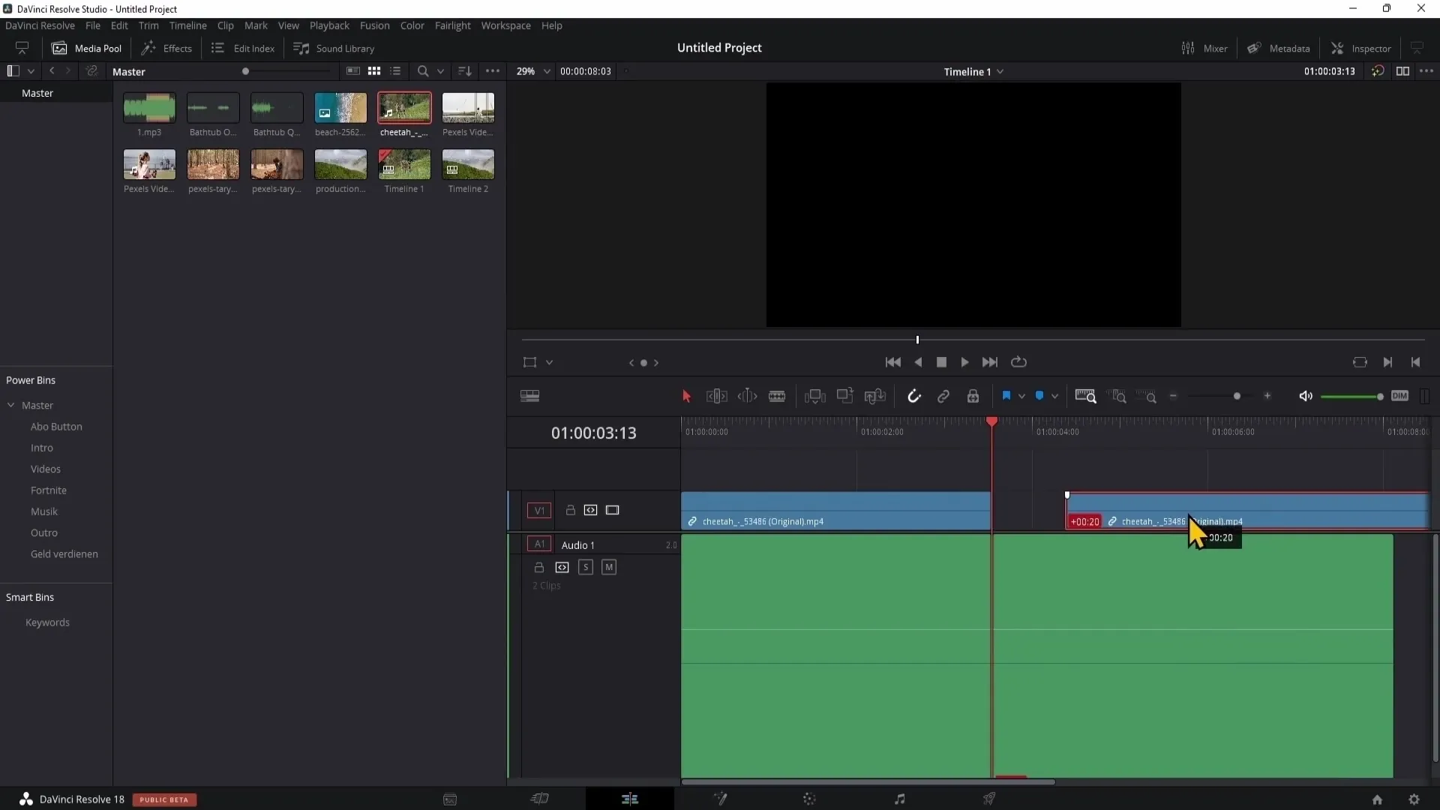Screen dimensions: 1440x810
Task: Toggle V1 track lock icon
Action: (x=571, y=509)
